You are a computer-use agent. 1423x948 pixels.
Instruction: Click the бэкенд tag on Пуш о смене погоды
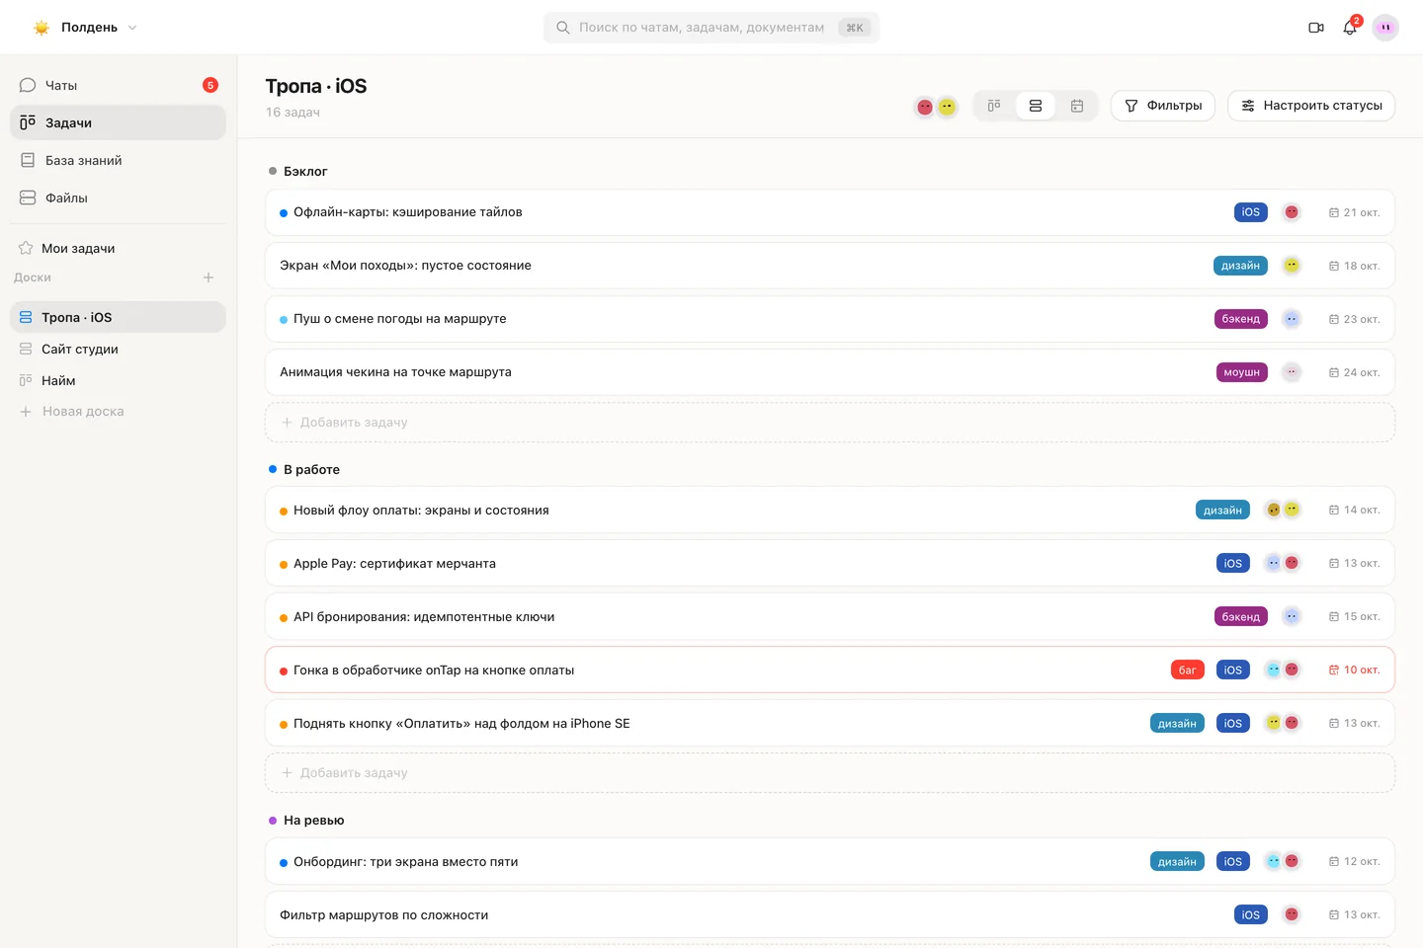coord(1241,319)
